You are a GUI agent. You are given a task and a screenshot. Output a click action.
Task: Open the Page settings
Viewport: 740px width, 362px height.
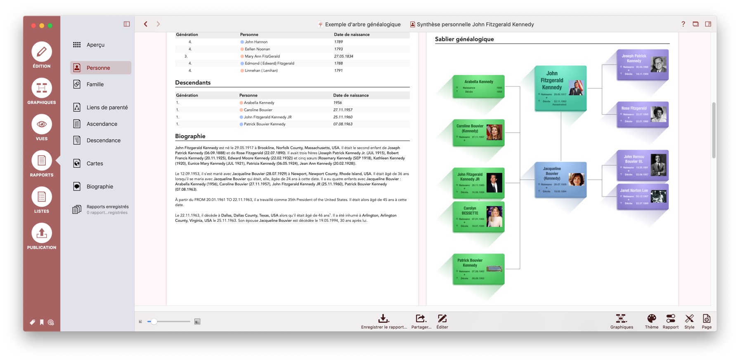click(x=707, y=322)
